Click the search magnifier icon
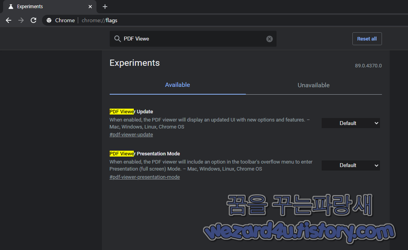 pos(117,39)
